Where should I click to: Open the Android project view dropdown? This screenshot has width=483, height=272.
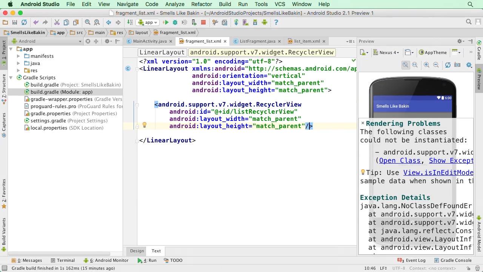tap(47, 41)
